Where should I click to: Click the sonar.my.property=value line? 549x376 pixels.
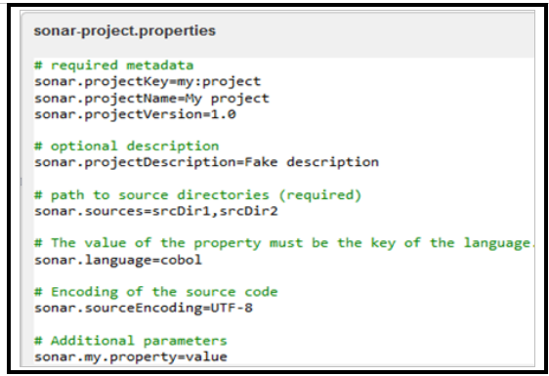pyautogui.click(x=131, y=357)
